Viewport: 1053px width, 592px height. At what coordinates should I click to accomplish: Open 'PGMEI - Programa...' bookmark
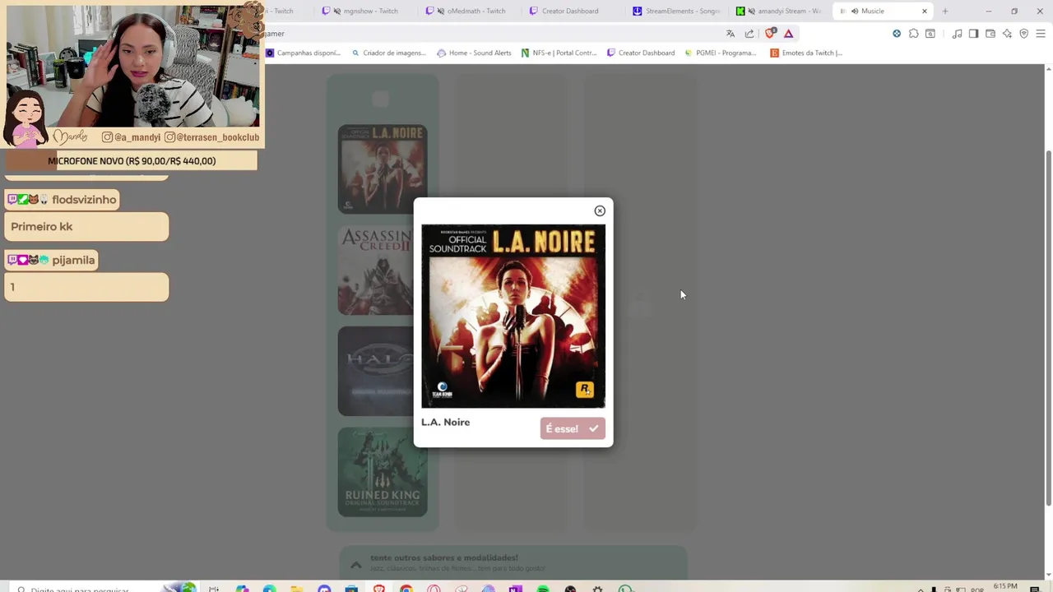tap(720, 53)
